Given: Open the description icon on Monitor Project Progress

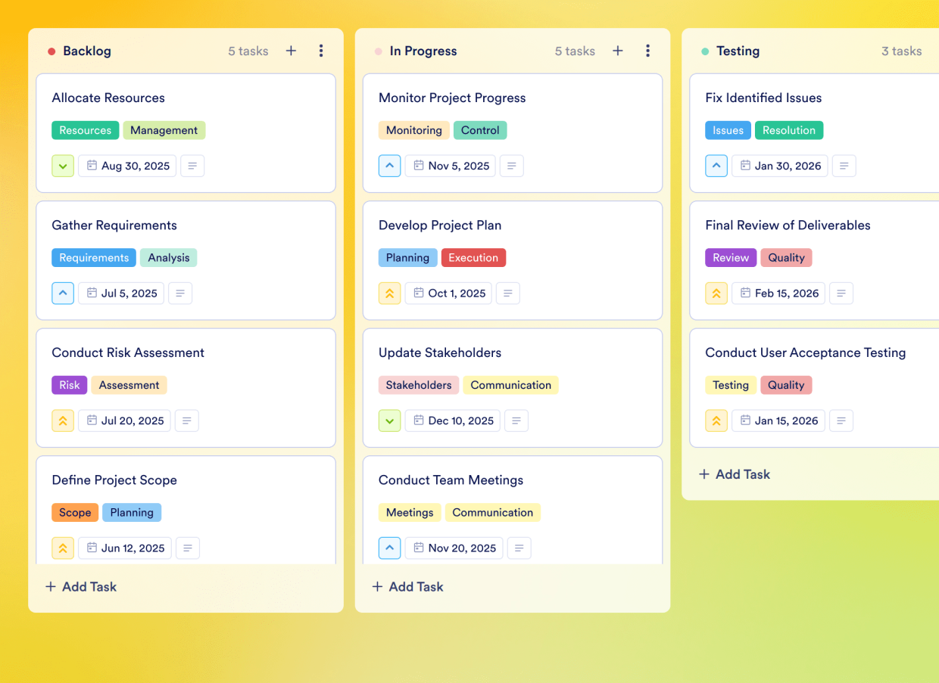Looking at the screenshot, I should pos(512,166).
